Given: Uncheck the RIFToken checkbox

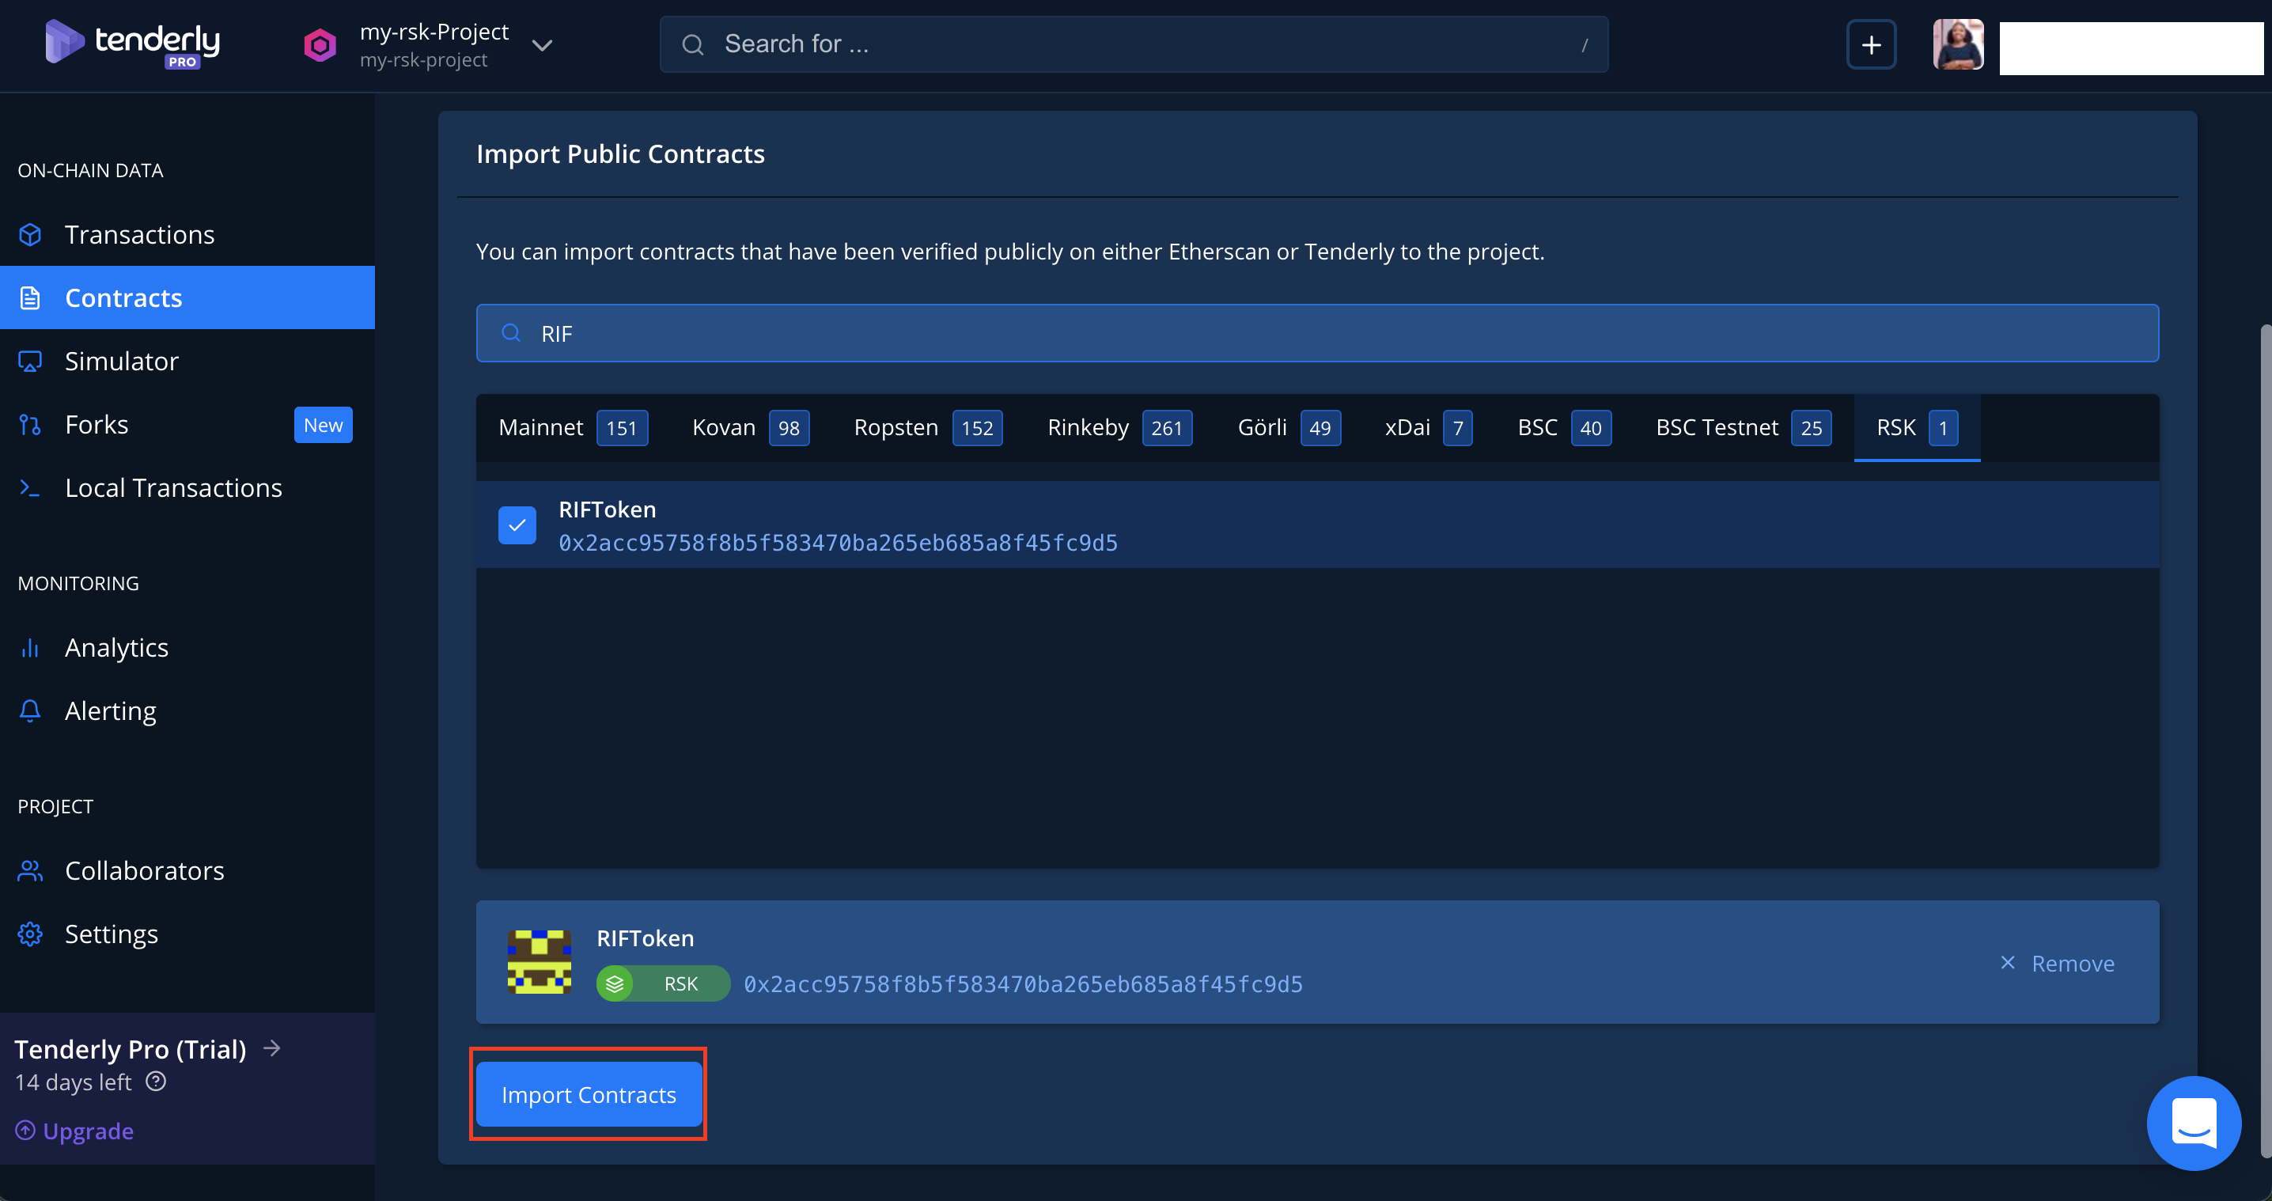Looking at the screenshot, I should 517,525.
